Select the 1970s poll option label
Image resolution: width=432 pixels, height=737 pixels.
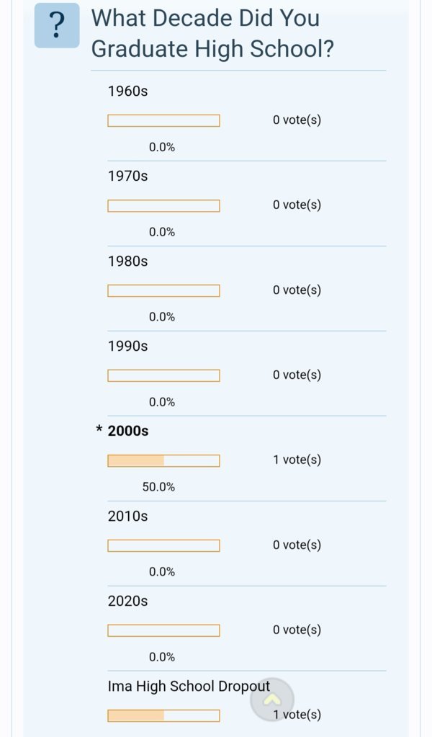coord(127,177)
